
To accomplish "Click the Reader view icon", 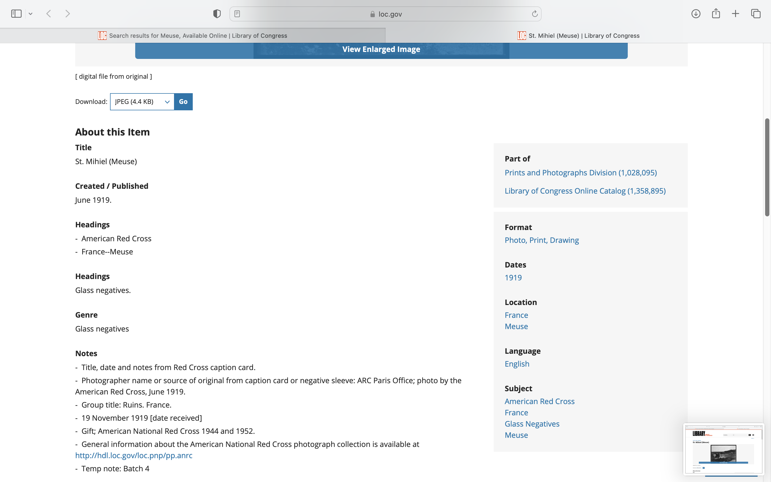I will 237,14.
